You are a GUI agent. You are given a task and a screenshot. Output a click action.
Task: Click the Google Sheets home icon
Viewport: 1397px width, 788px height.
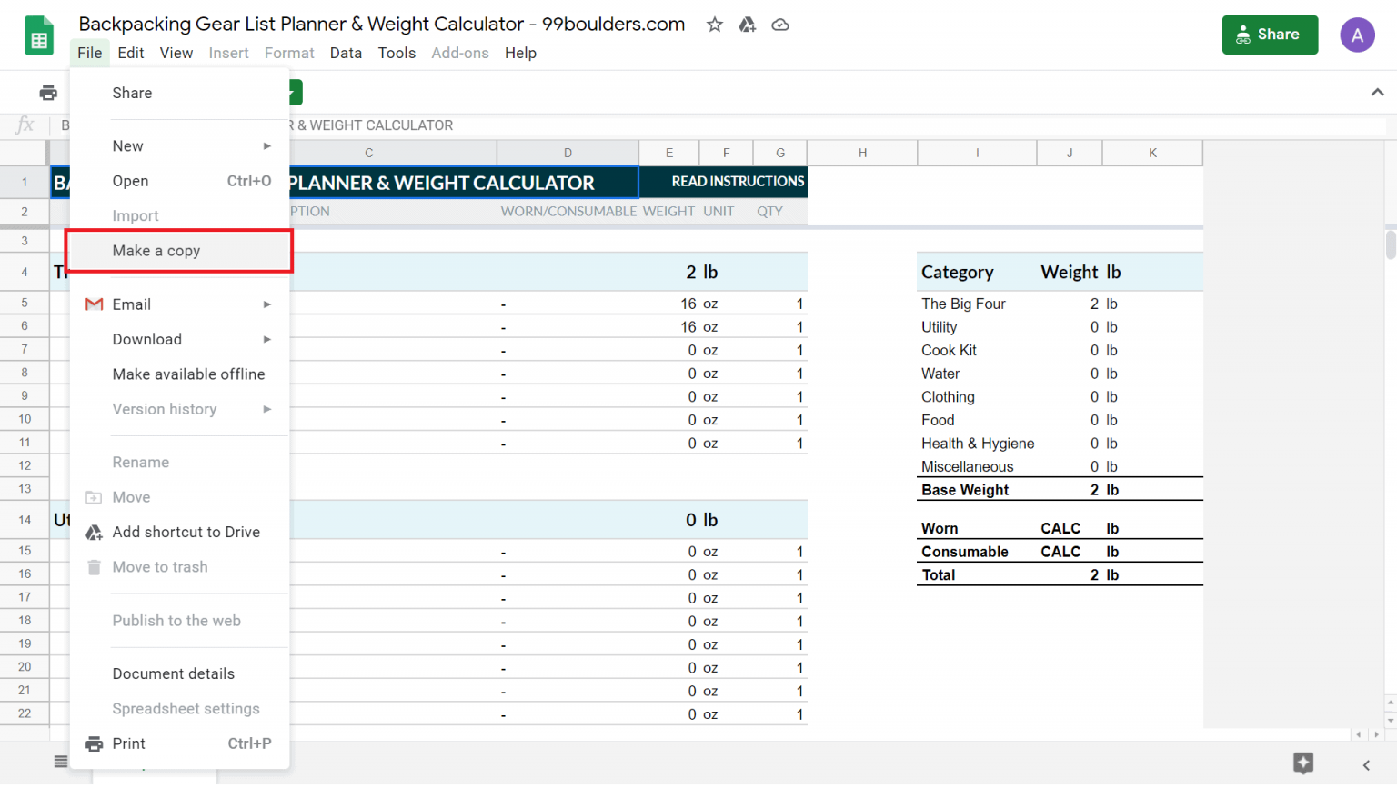click(39, 36)
